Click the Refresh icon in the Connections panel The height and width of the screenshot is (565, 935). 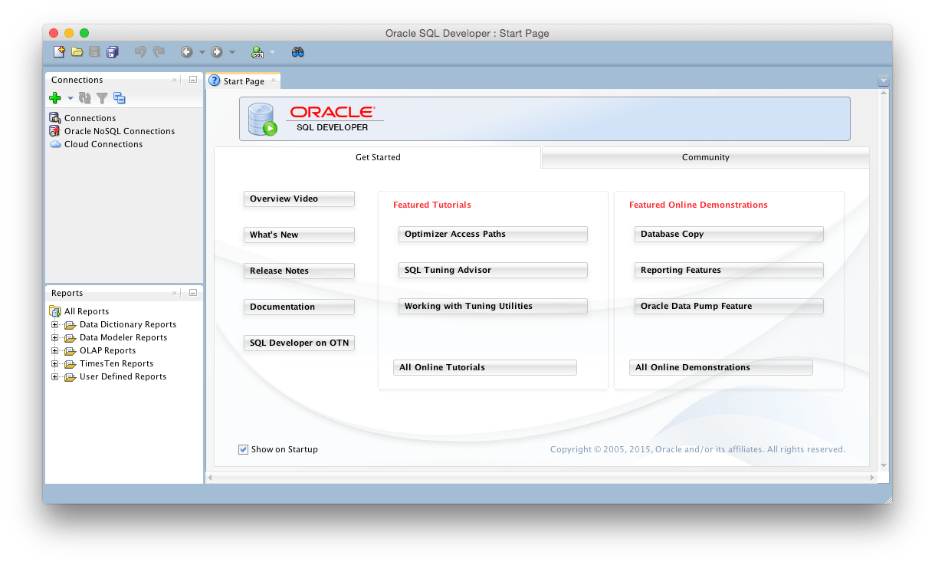[84, 98]
